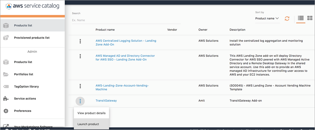Open Admin Products list navigation item

pyautogui.click(x=32, y=62)
